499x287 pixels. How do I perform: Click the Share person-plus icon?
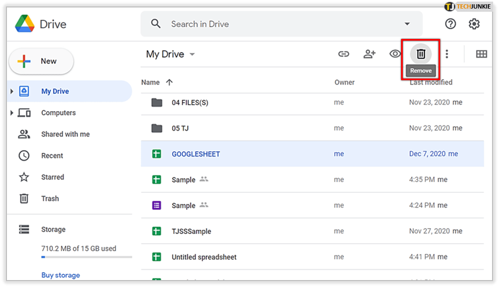pyautogui.click(x=370, y=54)
